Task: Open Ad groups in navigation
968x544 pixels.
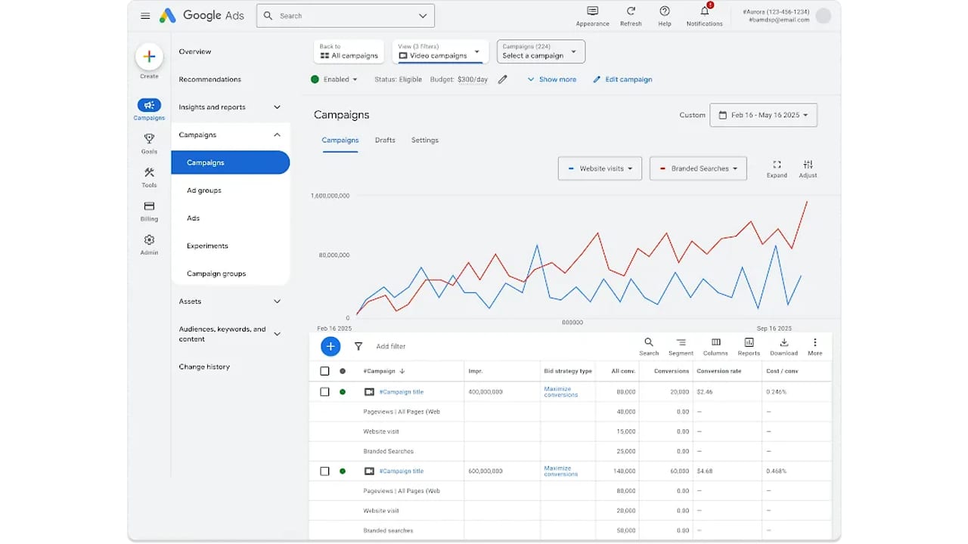Action: click(204, 190)
